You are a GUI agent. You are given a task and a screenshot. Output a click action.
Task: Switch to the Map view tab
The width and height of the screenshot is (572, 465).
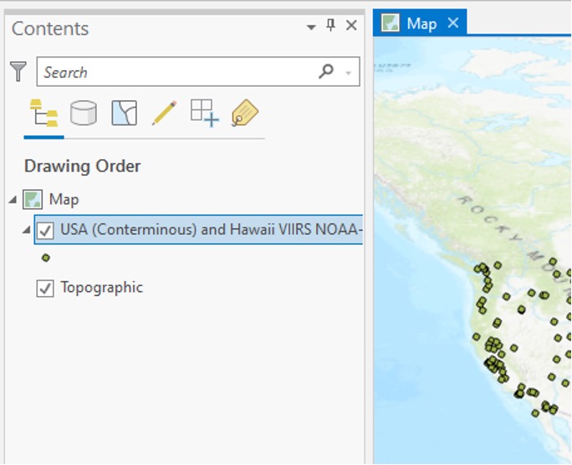pos(421,23)
